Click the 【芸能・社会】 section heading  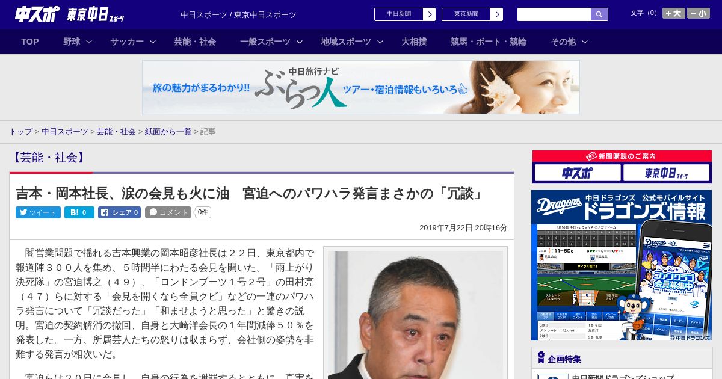[49, 158]
